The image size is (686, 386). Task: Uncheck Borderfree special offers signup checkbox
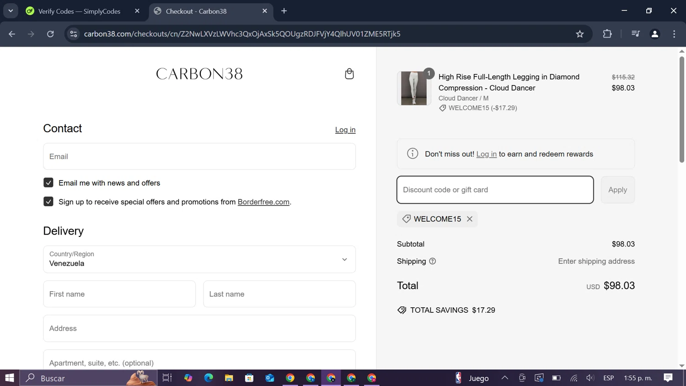click(x=48, y=202)
